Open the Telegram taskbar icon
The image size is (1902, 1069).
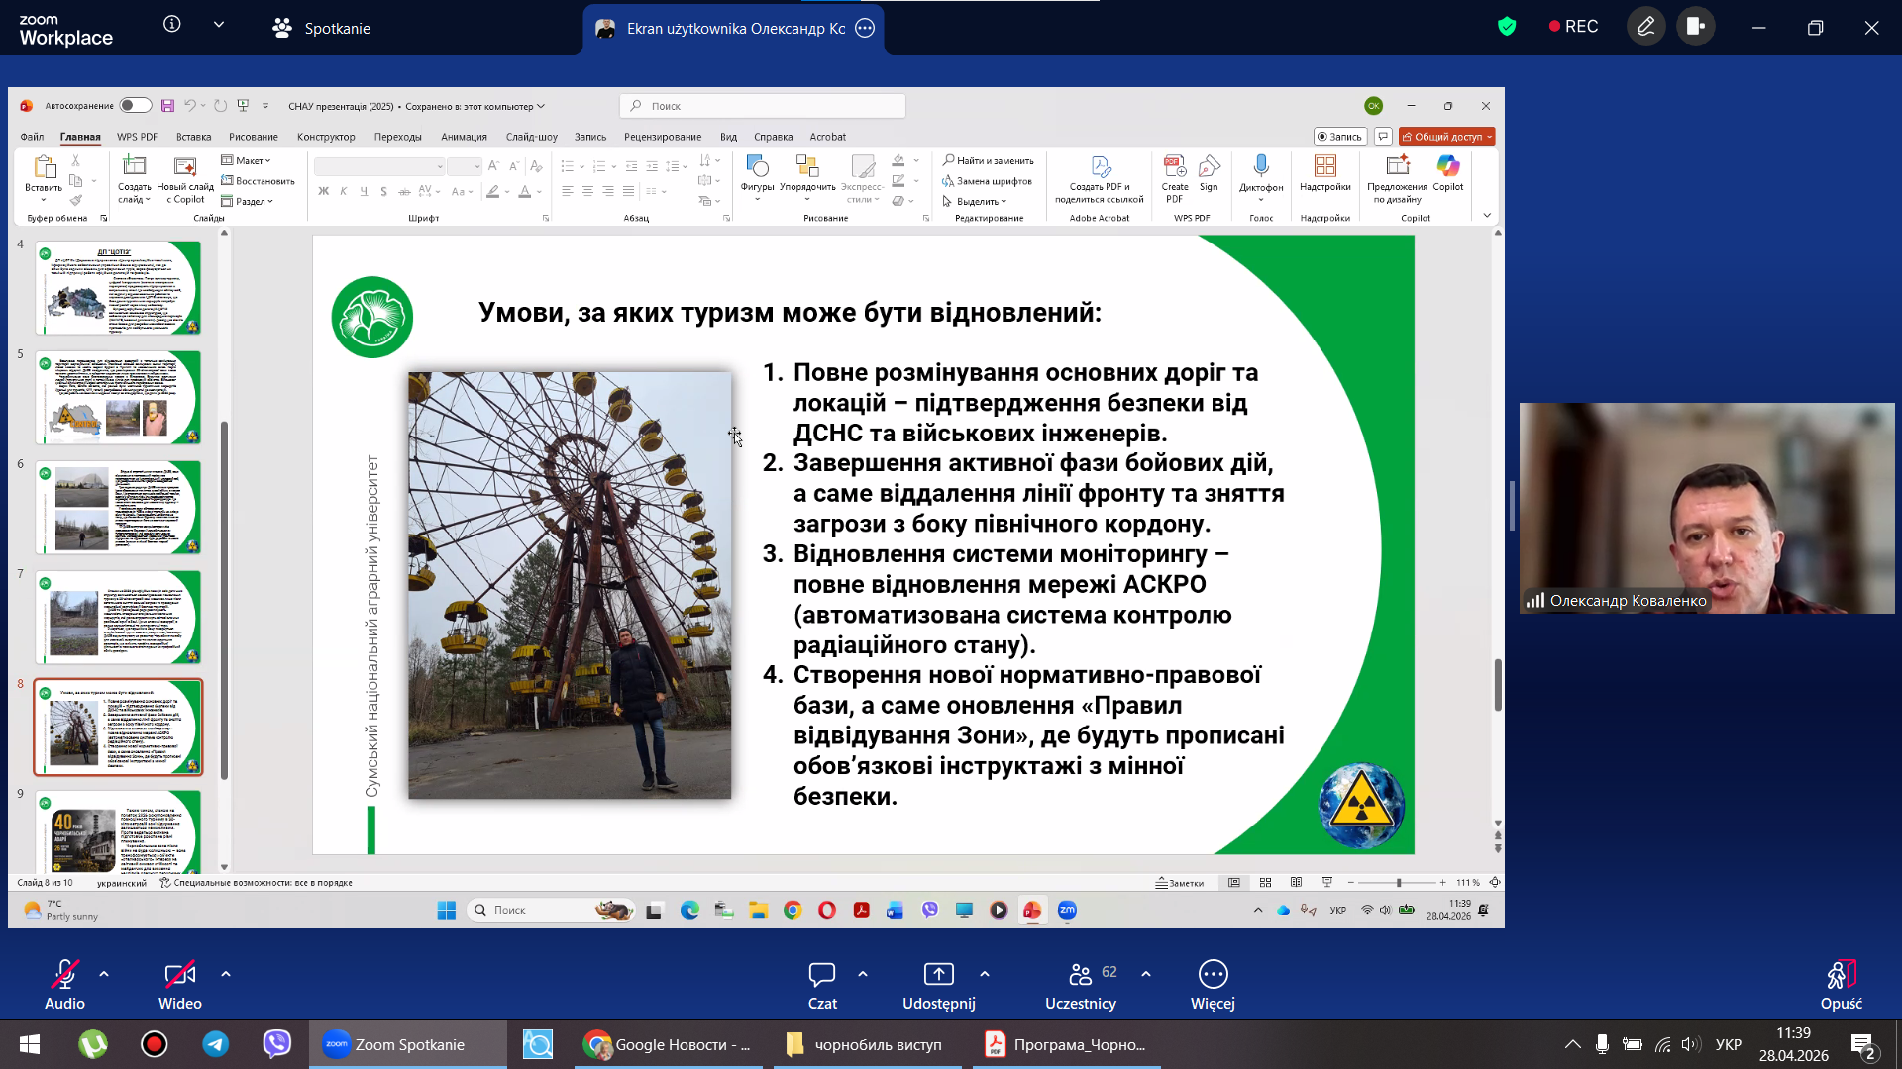[216, 1044]
